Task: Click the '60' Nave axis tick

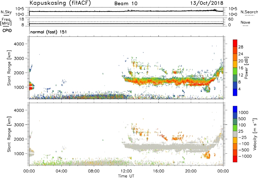Action: (231, 19)
